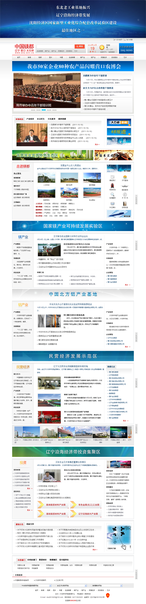Open the 镁都报道 side banner

(118, 131)
